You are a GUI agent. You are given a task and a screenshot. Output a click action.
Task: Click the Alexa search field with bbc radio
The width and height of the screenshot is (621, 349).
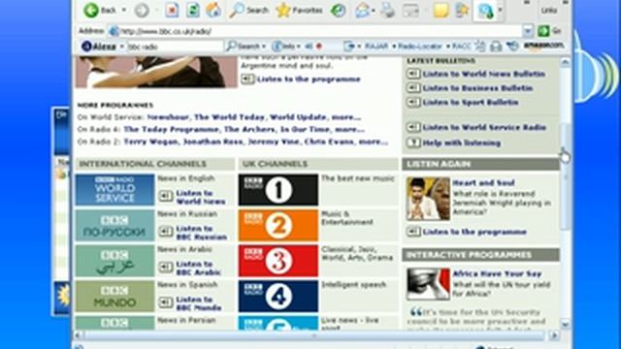click(x=175, y=47)
